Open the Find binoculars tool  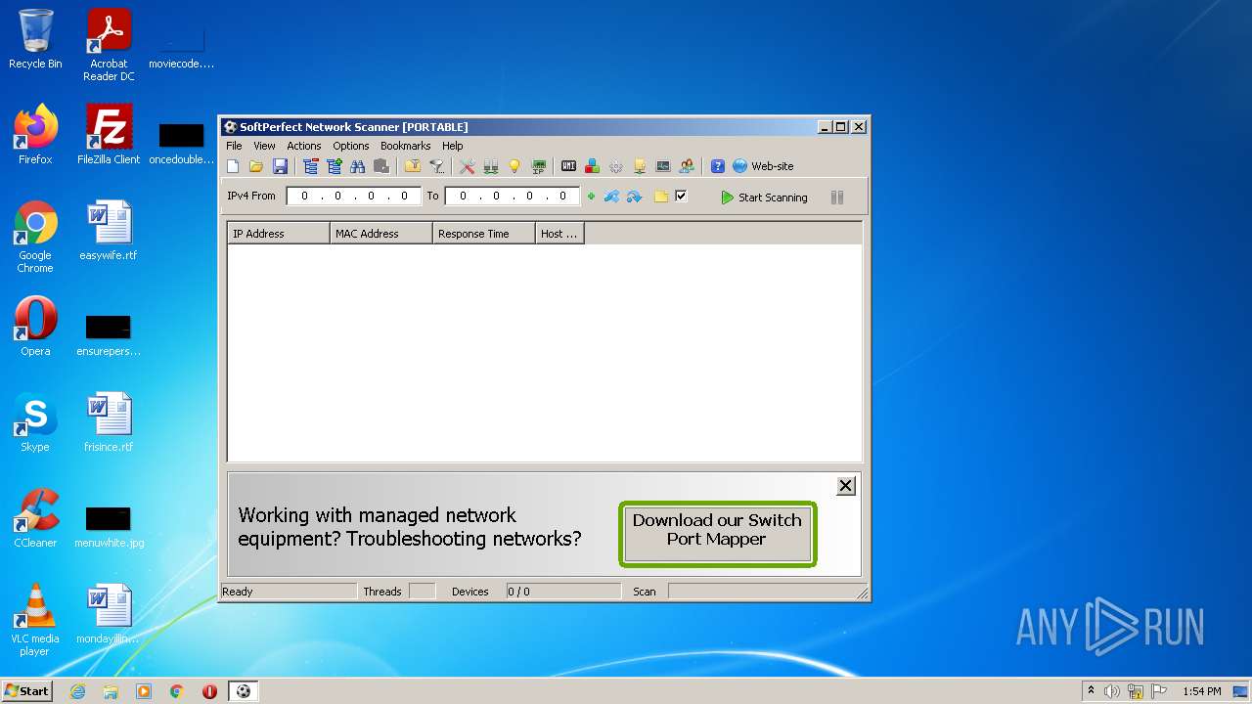358,166
